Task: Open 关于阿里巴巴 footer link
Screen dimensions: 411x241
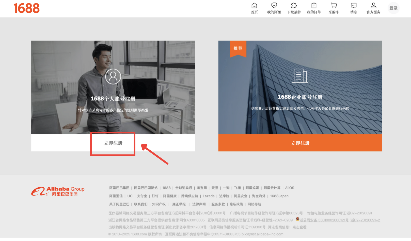Action: pyautogui.click(x=119, y=204)
